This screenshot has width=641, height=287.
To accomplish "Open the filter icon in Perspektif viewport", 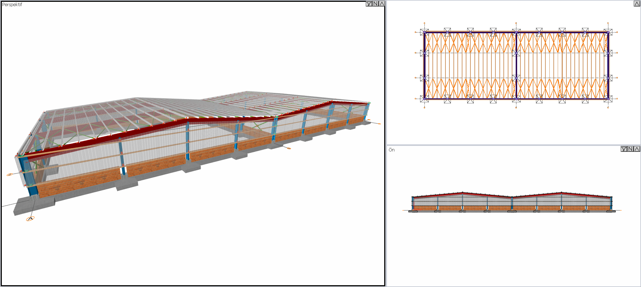I will 369,4.
